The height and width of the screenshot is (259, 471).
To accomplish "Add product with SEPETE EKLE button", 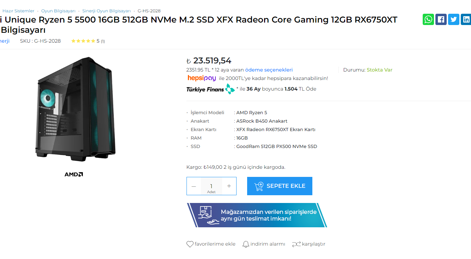I will pos(280,186).
